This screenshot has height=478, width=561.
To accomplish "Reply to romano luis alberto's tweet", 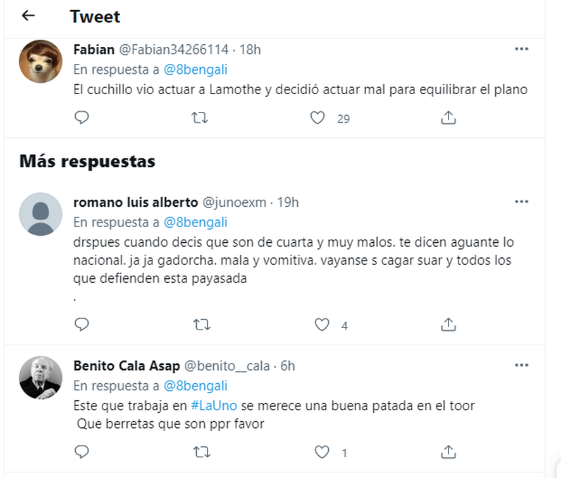I will click(82, 325).
